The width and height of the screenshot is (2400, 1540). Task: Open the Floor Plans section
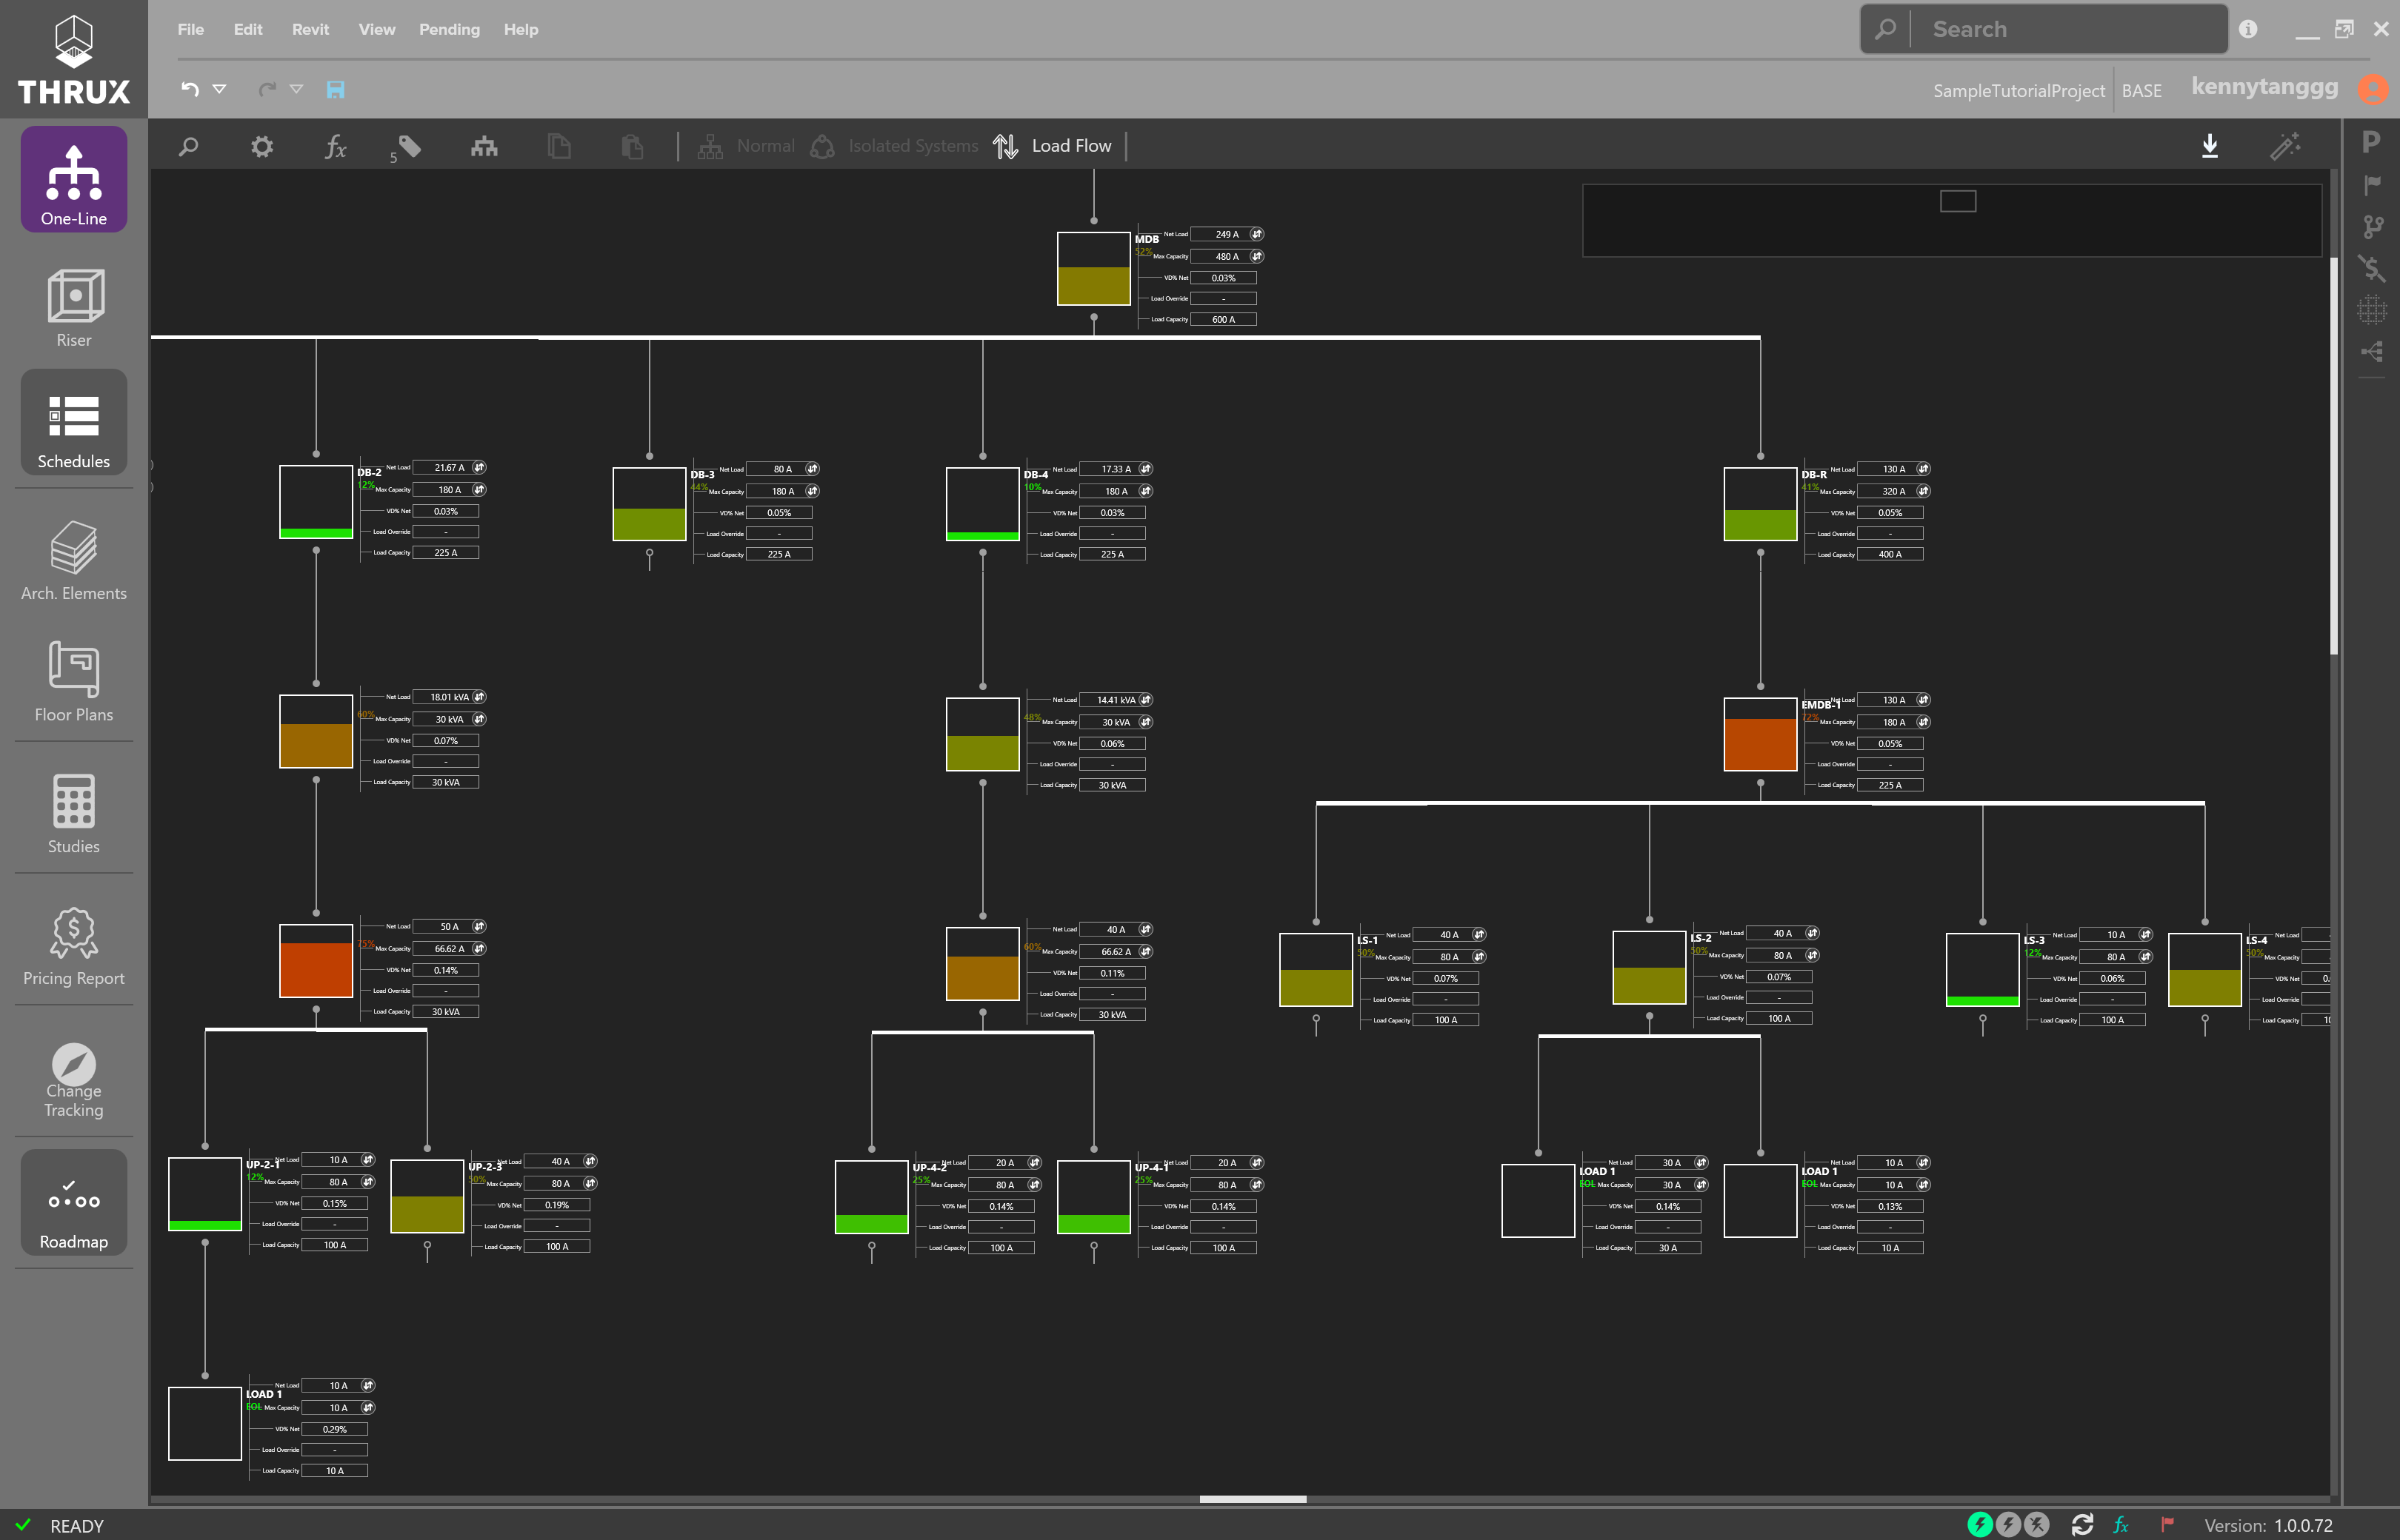click(73, 681)
